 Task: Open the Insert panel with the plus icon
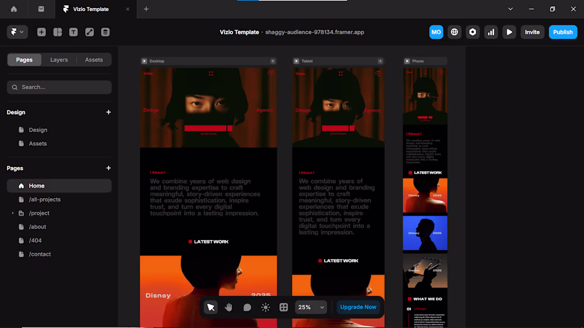pyautogui.click(x=41, y=32)
